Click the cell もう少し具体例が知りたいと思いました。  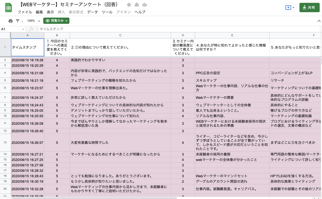coord(120,181)
